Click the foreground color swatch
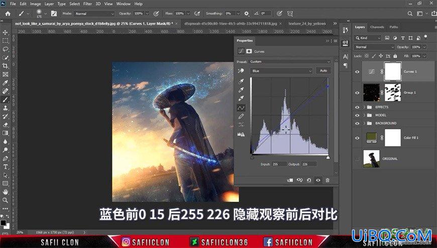The image size is (437, 248). tap(3, 223)
